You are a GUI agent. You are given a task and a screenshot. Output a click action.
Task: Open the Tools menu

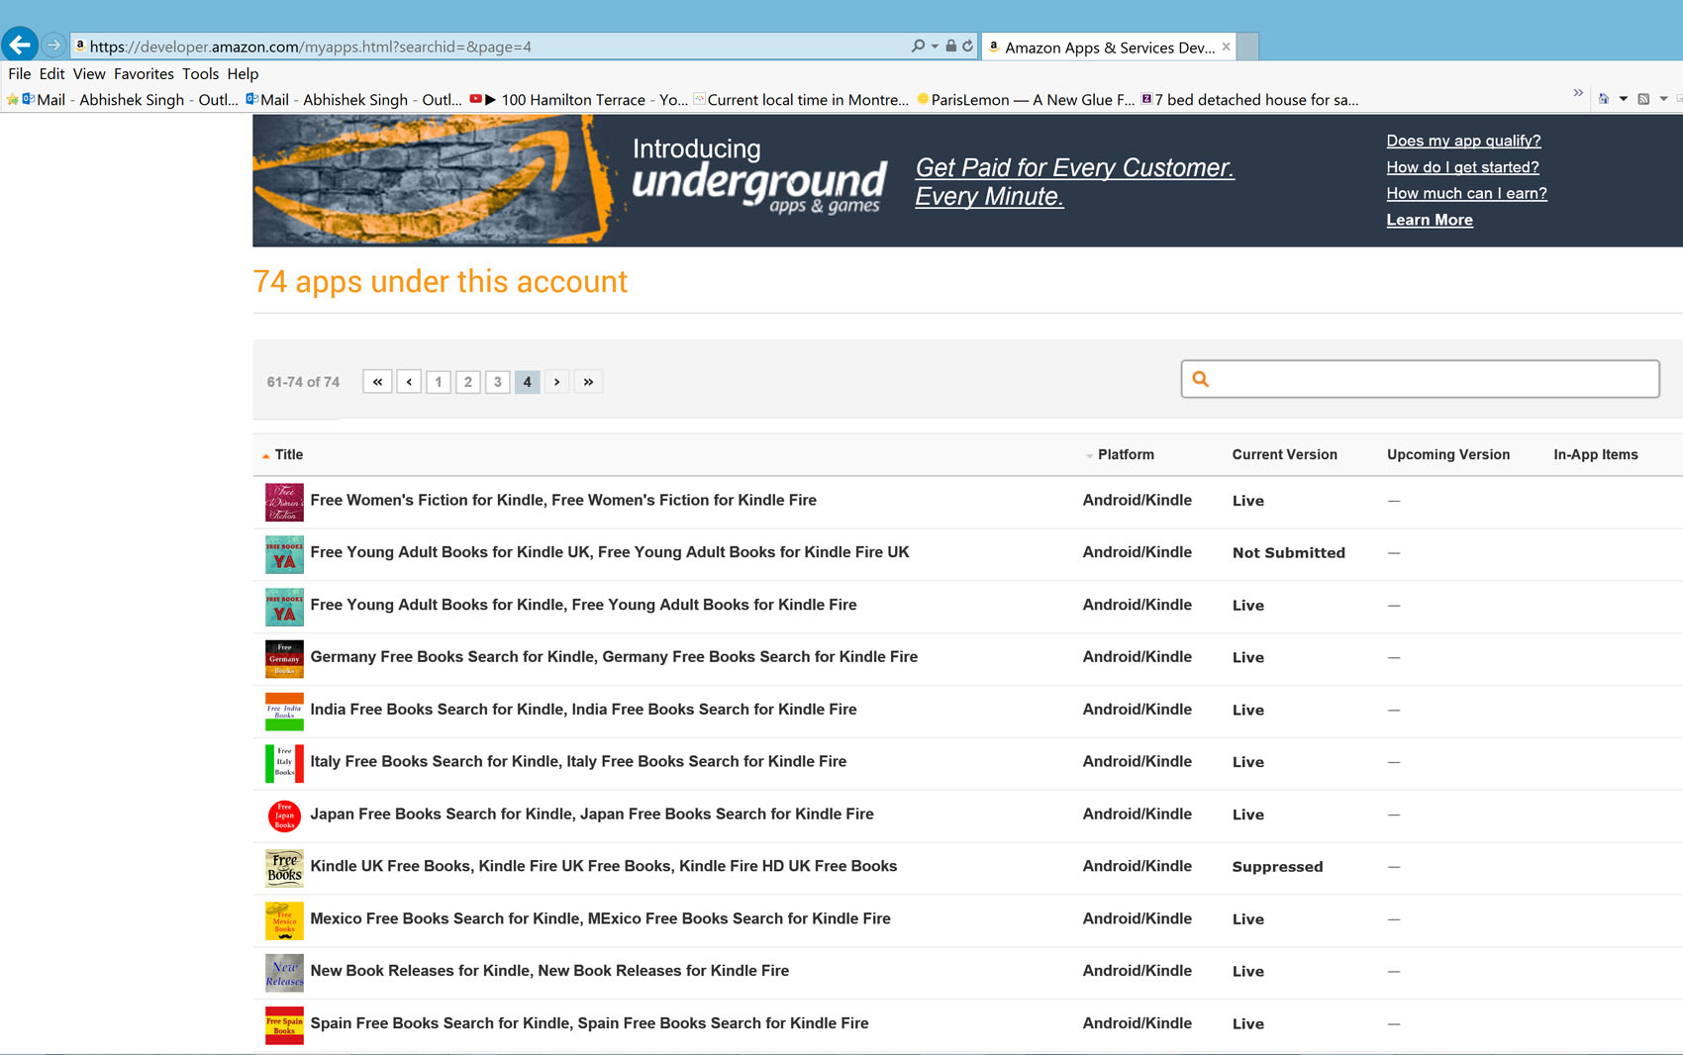click(200, 73)
